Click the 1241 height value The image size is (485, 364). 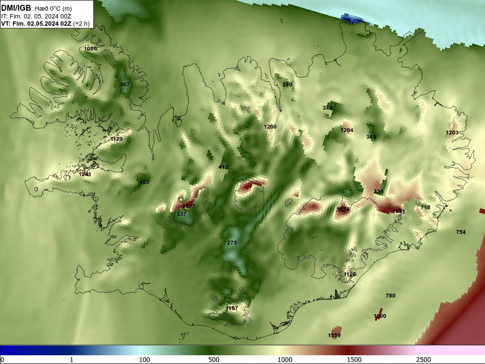(x=85, y=175)
